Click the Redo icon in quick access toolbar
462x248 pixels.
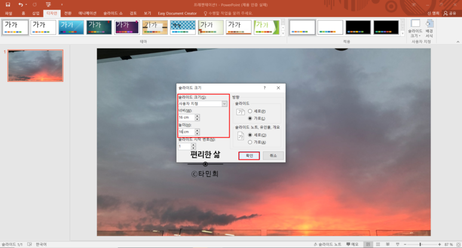pos(35,4)
